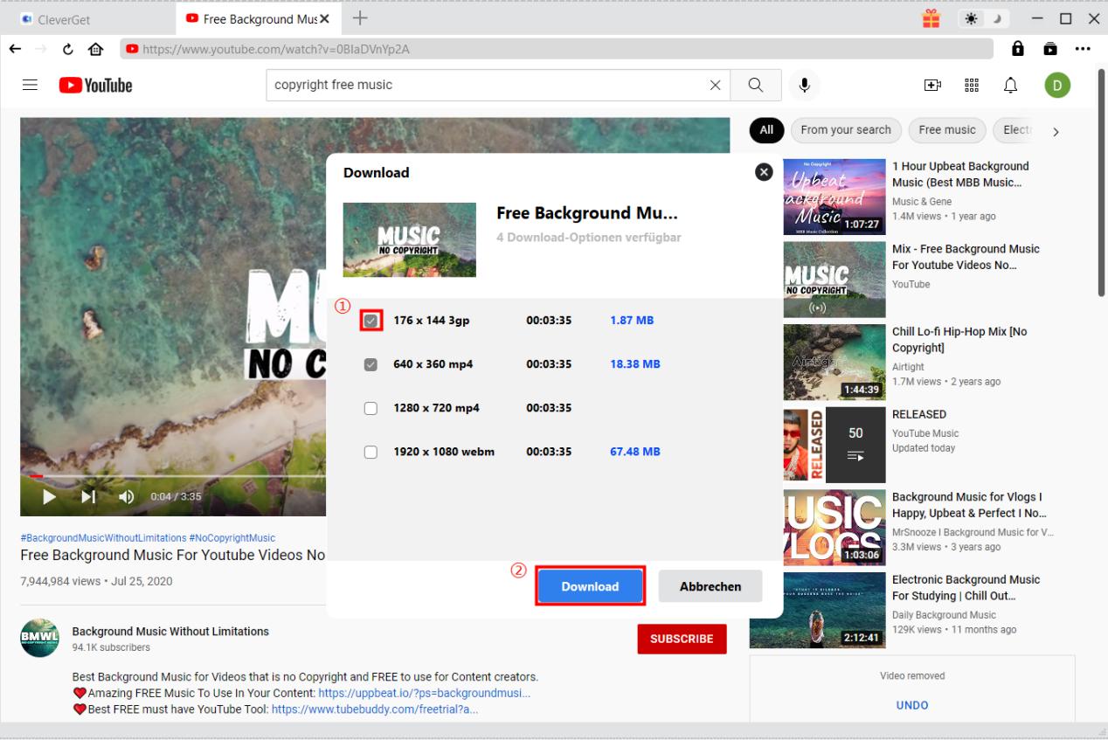
Task: Open the YouTube hamburger guide menu
Action: point(31,85)
